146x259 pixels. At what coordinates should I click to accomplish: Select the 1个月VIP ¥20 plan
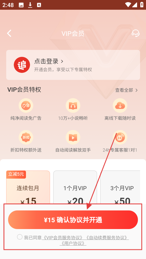pos(75,188)
